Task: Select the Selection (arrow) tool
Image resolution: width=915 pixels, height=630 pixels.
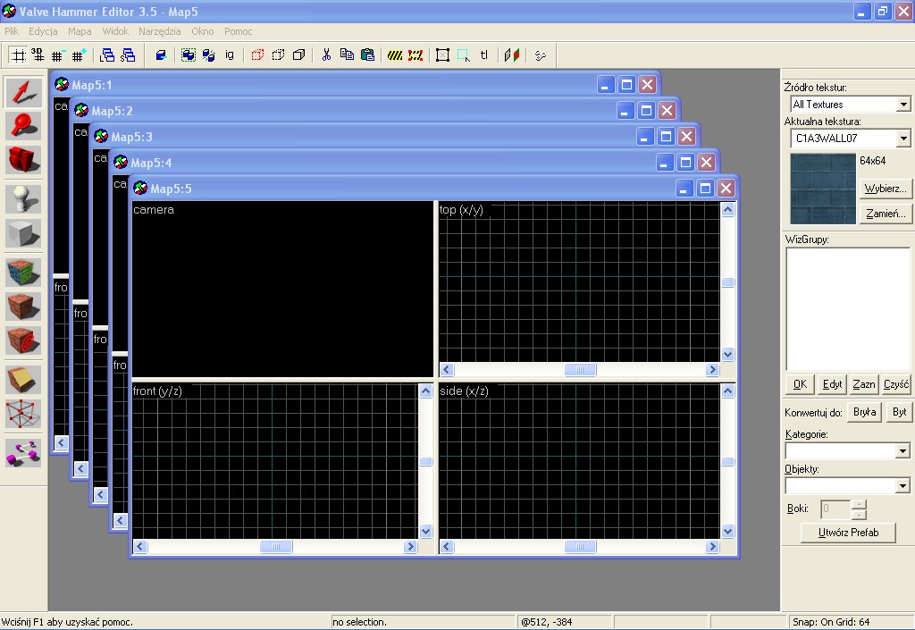Action: [23, 93]
